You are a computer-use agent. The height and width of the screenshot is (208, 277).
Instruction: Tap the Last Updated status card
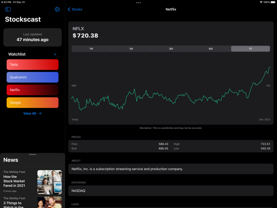tap(32, 37)
